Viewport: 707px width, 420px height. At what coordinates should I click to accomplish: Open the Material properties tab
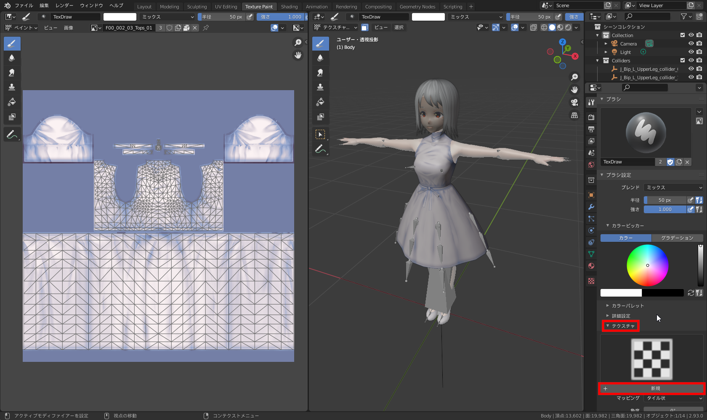coord(591,266)
